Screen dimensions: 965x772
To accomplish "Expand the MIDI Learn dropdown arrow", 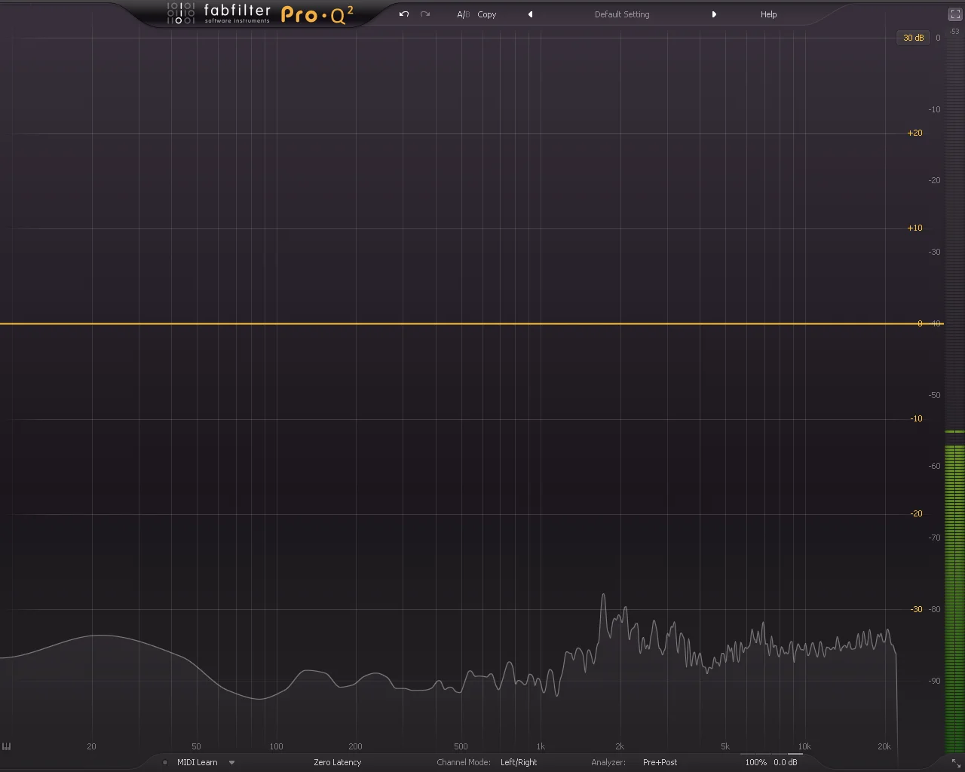I will pyautogui.click(x=231, y=762).
